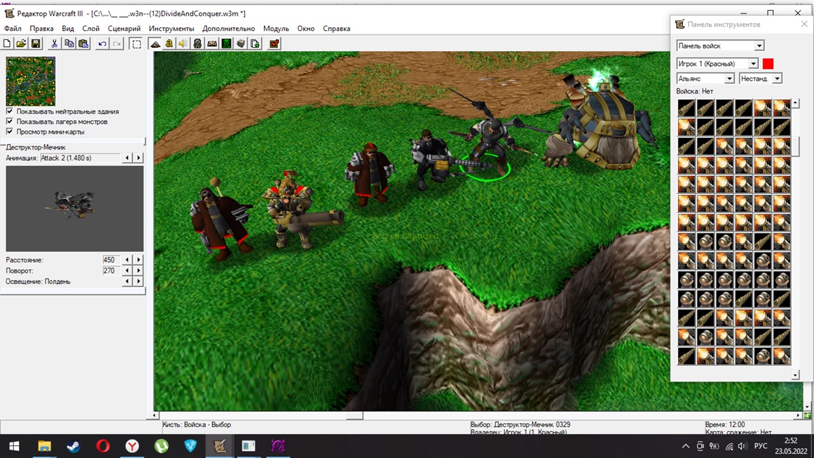The width and height of the screenshot is (814, 458).
Task: Open a map file from the toolbar
Action: click(21, 43)
